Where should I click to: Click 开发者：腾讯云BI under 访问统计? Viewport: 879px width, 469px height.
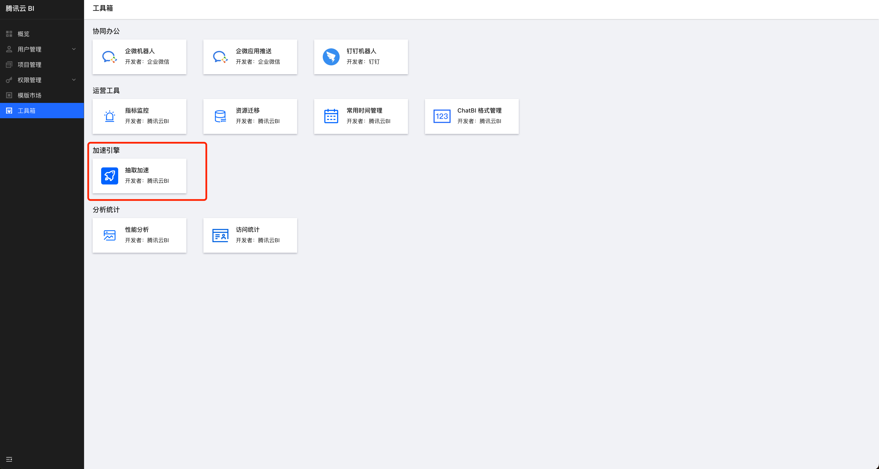pos(258,240)
